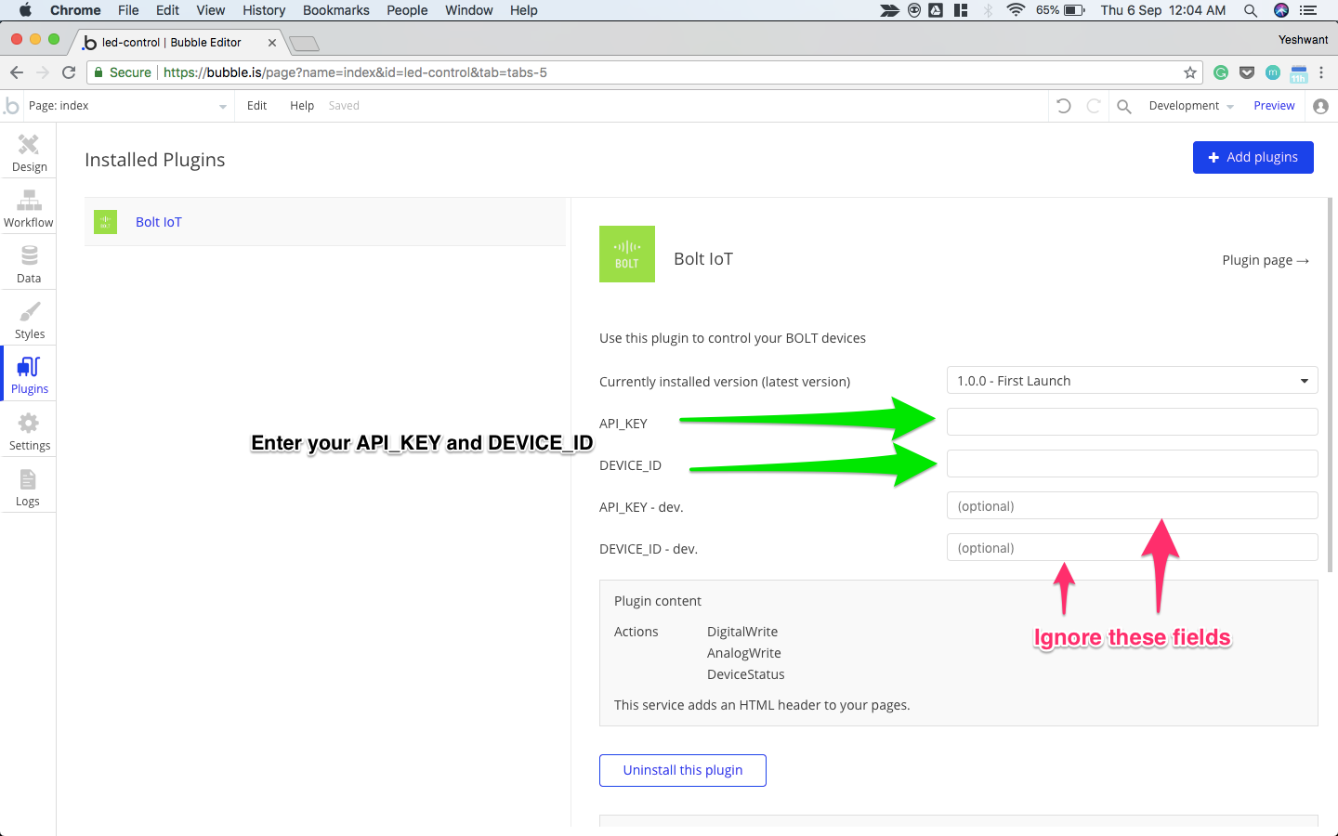The height and width of the screenshot is (836, 1338).
Task: Reload the page in Chrome
Action: [x=69, y=72]
